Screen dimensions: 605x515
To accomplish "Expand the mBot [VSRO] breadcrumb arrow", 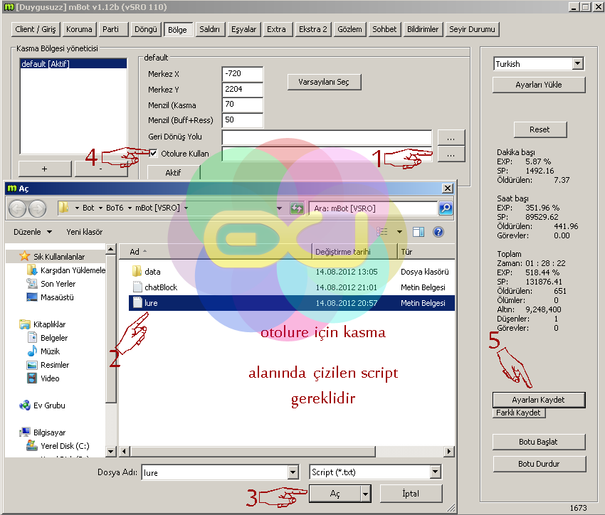I will [x=186, y=208].
